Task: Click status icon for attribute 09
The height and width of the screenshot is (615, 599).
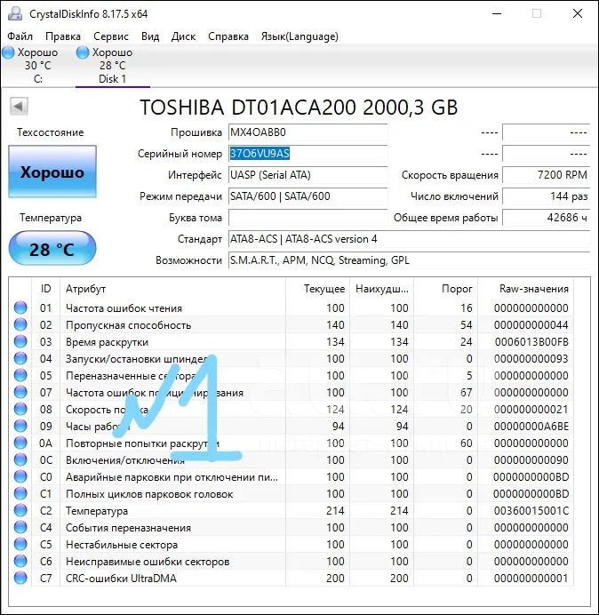Action: pos(20,426)
